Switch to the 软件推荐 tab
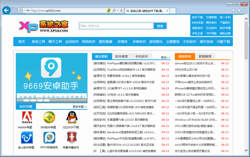The image size is (250, 157). coord(122,56)
